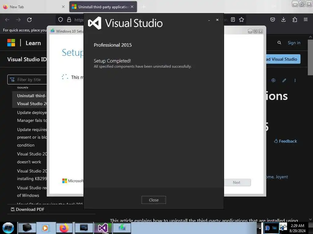Open the Update deployed sidebar article
This screenshot has height=234, width=313.
pyautogui.click(x=32, y=116)
